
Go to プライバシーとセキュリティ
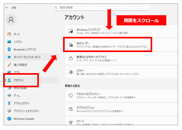(x=32, y=111)
